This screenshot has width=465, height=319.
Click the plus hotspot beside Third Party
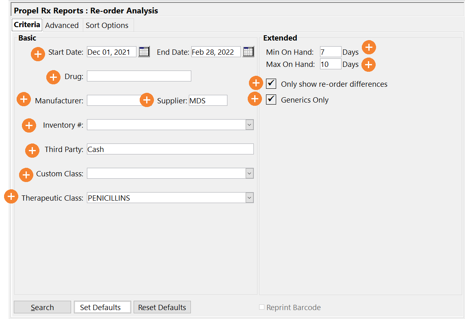[32, 150]
